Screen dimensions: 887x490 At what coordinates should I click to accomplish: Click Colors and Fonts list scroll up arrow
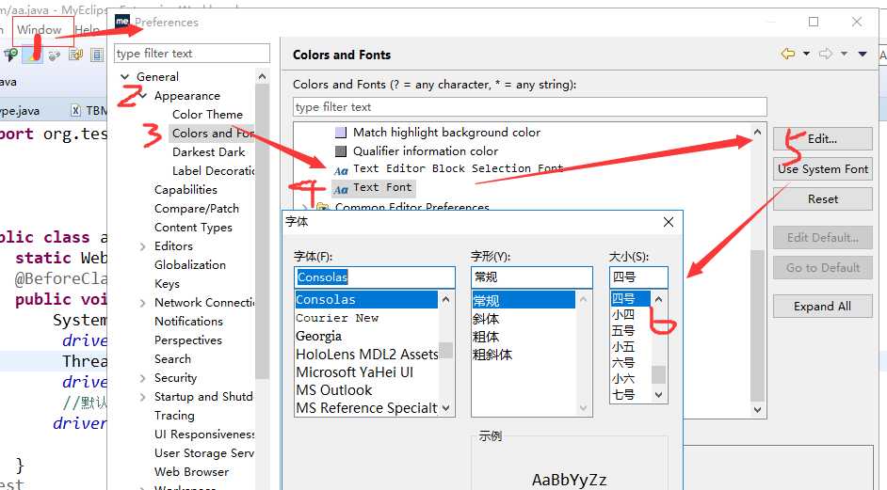pyautogui.click(x=757, y=132)
